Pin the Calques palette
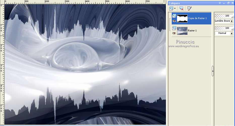 (x=220, y=3)
